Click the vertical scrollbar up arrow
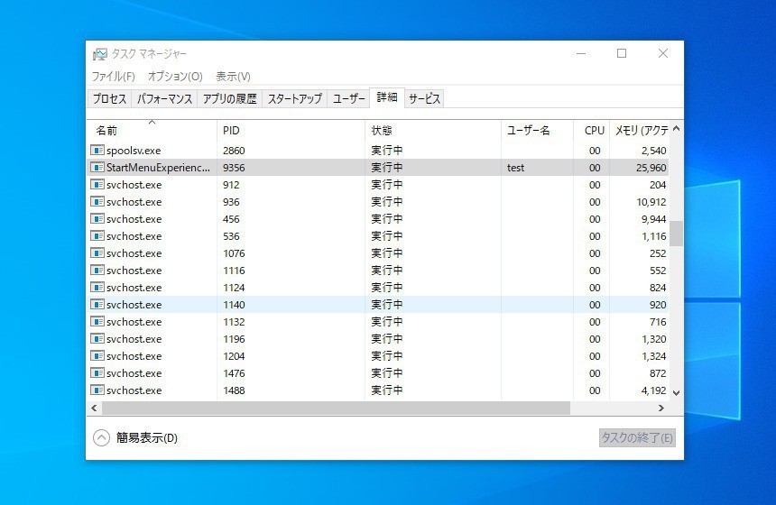Image resolution: width=776 pixels, height=505 pixels. tap(677, 129)
